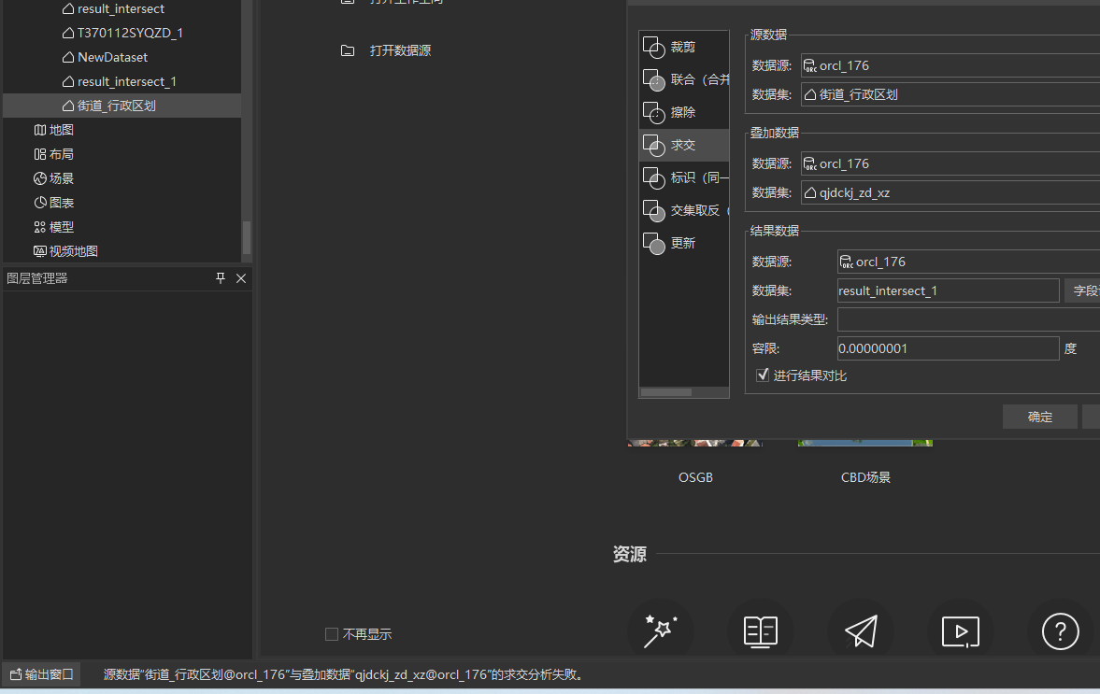
Task: Open overlay data 数据源 orcl_176 dropdown
Action: click(950, 164)
